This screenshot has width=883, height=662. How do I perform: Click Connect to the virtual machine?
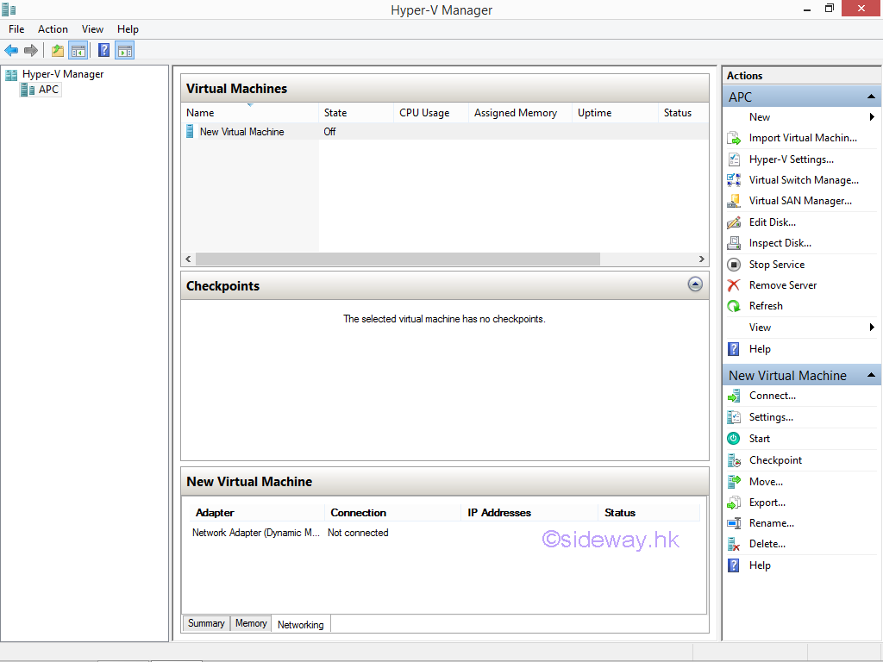pos(772,396)
